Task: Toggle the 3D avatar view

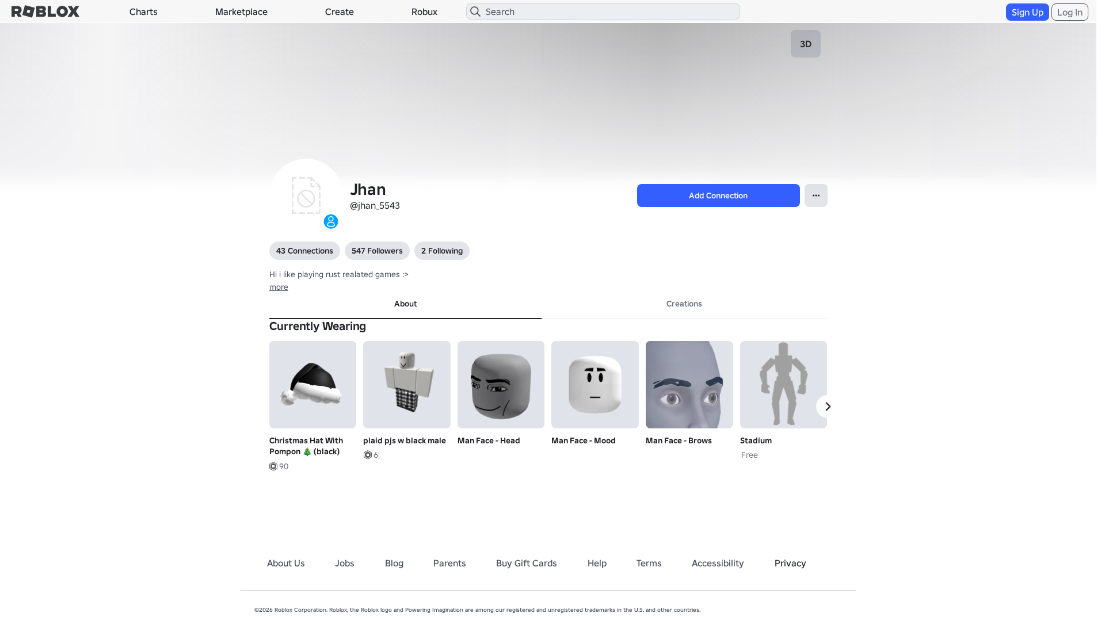Action: 806,44
